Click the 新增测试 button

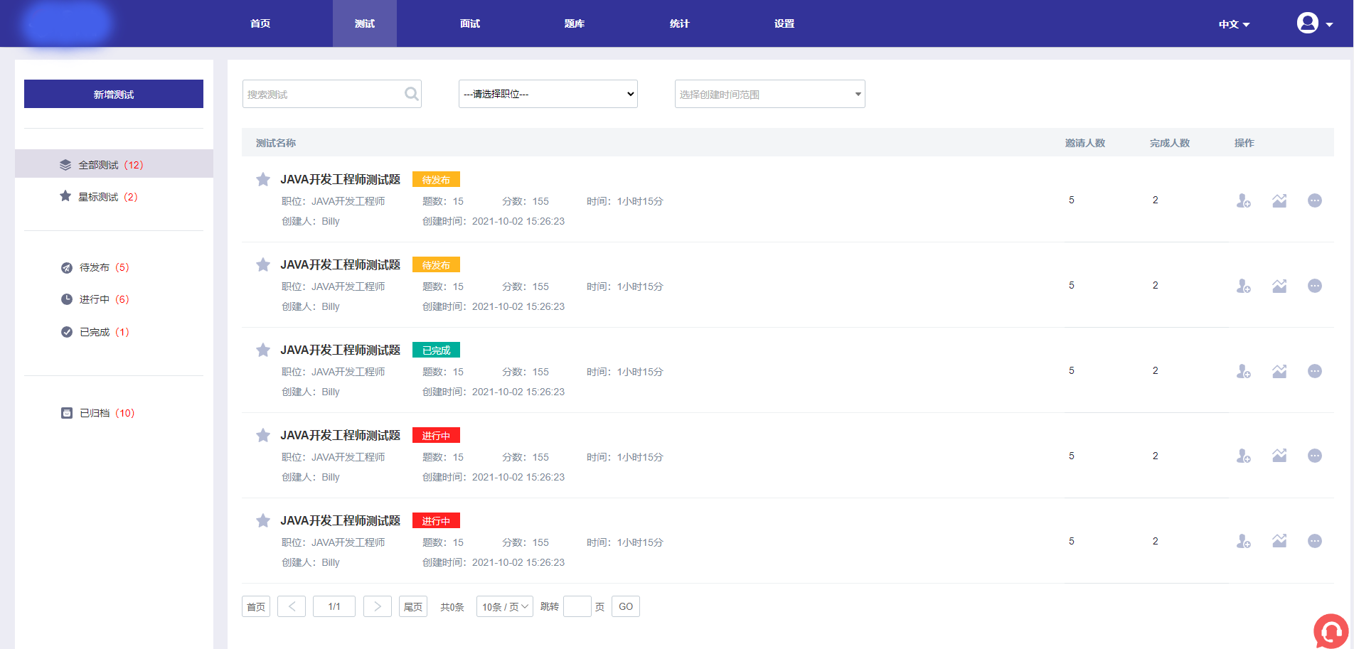[x=114, y=94]
